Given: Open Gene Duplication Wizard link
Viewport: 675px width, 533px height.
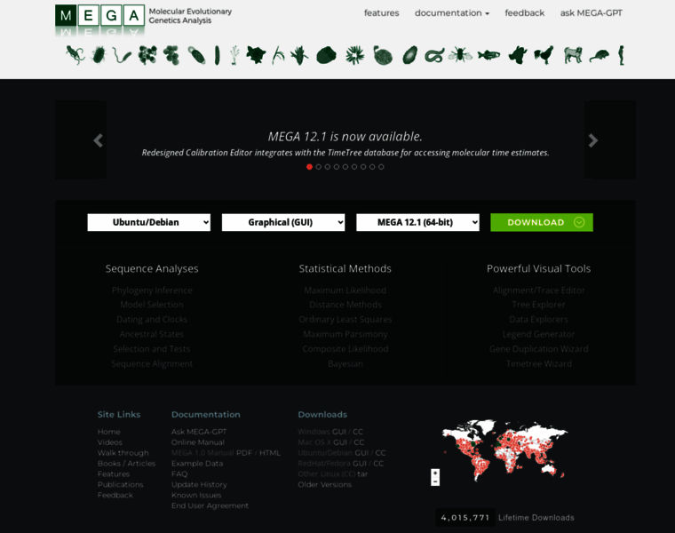Looking at the screenshot, I should pyautogui.click(x=538, y=349).
